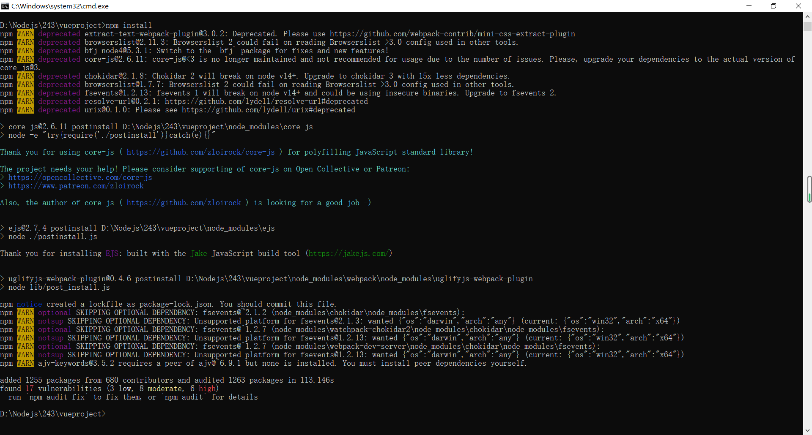812x435 pixels.
Task: Close the cmd.exe window
Action: [798, 6]
